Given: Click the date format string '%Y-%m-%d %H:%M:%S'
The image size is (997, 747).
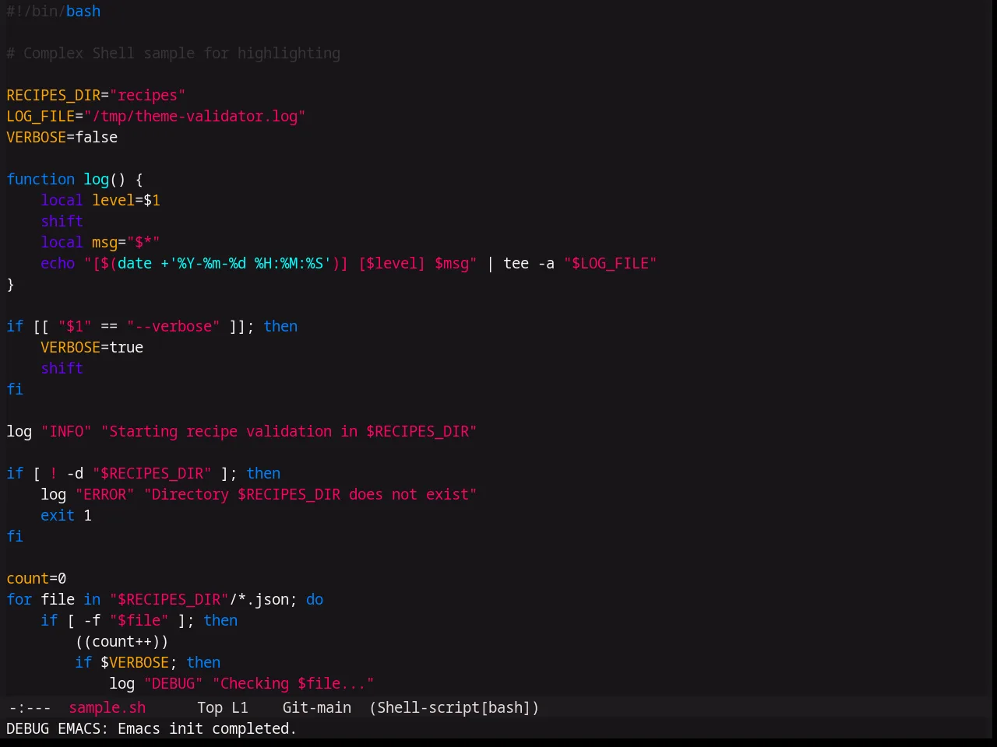Looking at the screenshot, I should (x=250, y=263).
